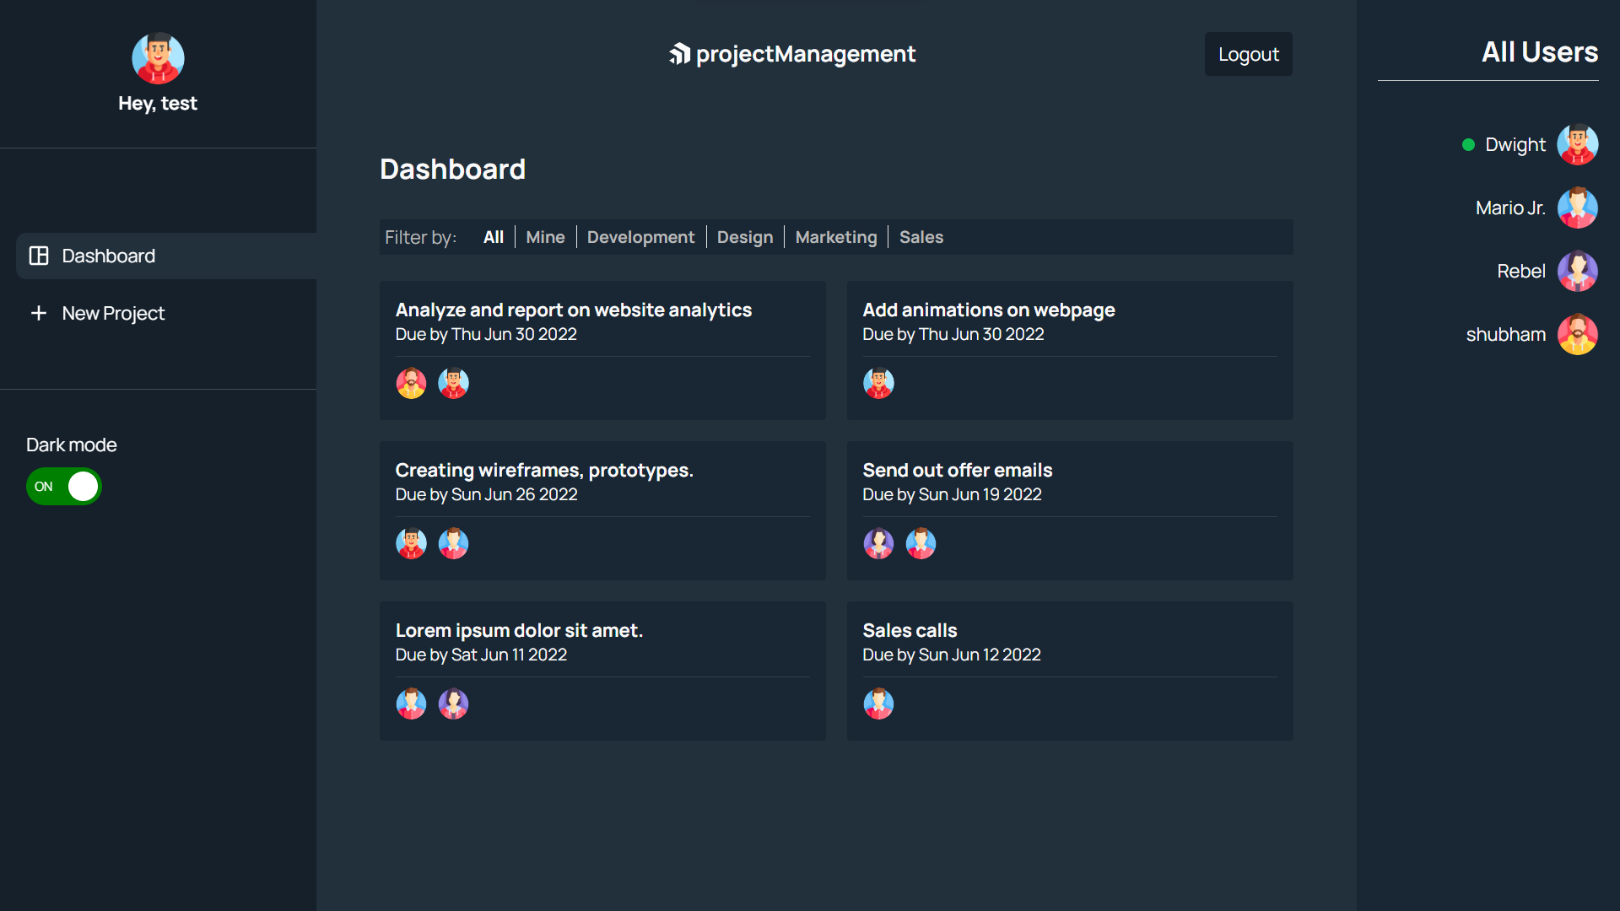Click the projectManagement logo icon

pos(679,54)
